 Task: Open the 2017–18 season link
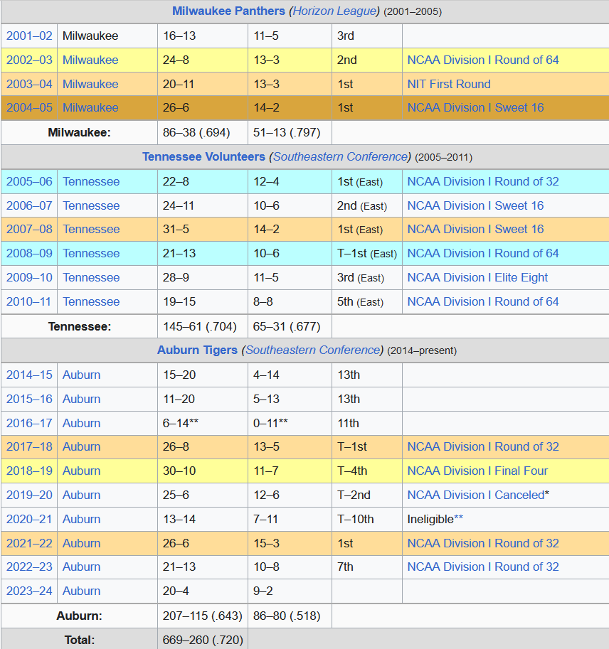29,447
